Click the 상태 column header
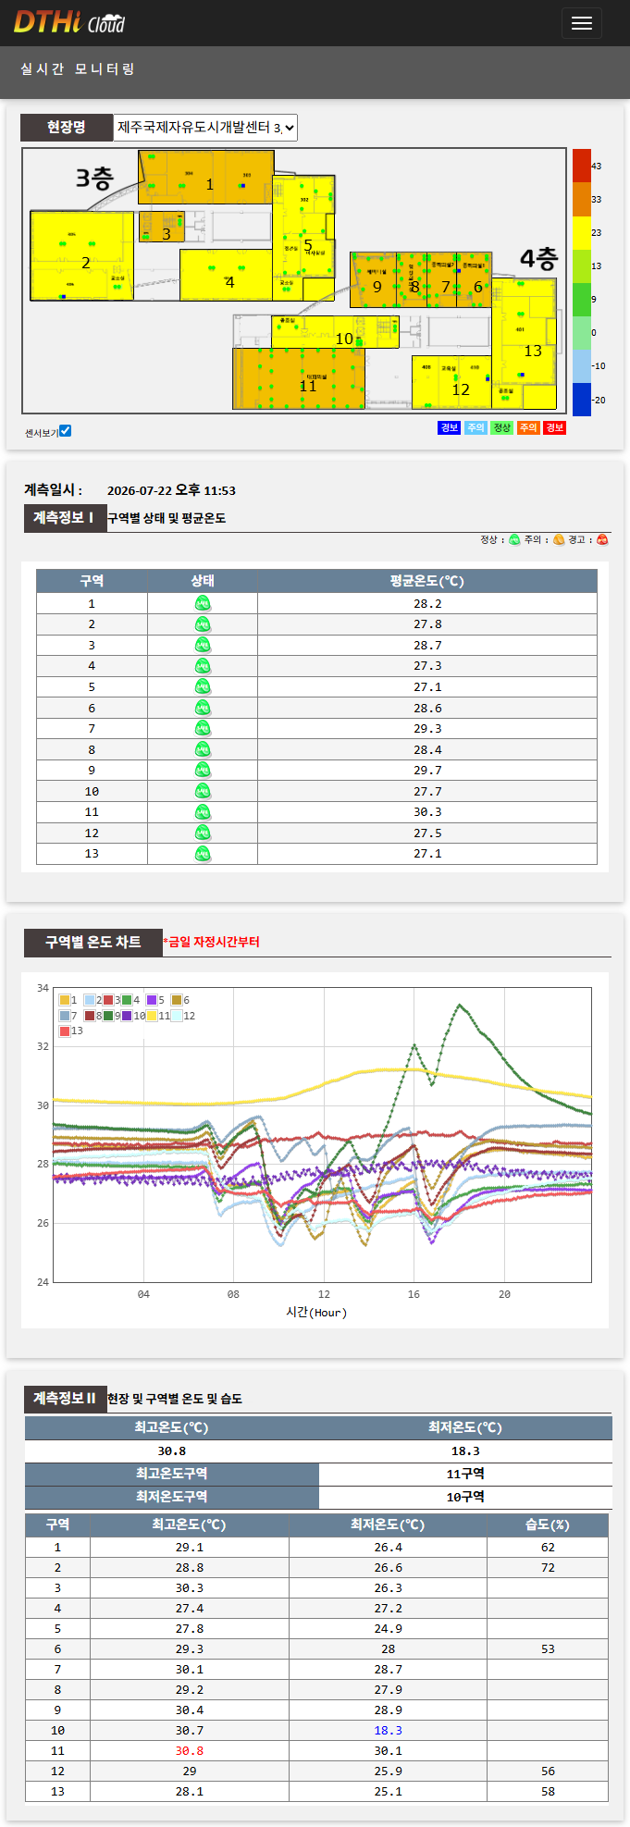Image resolution: width=630 pixels, height=1827 pixels. tap(203, 581)
